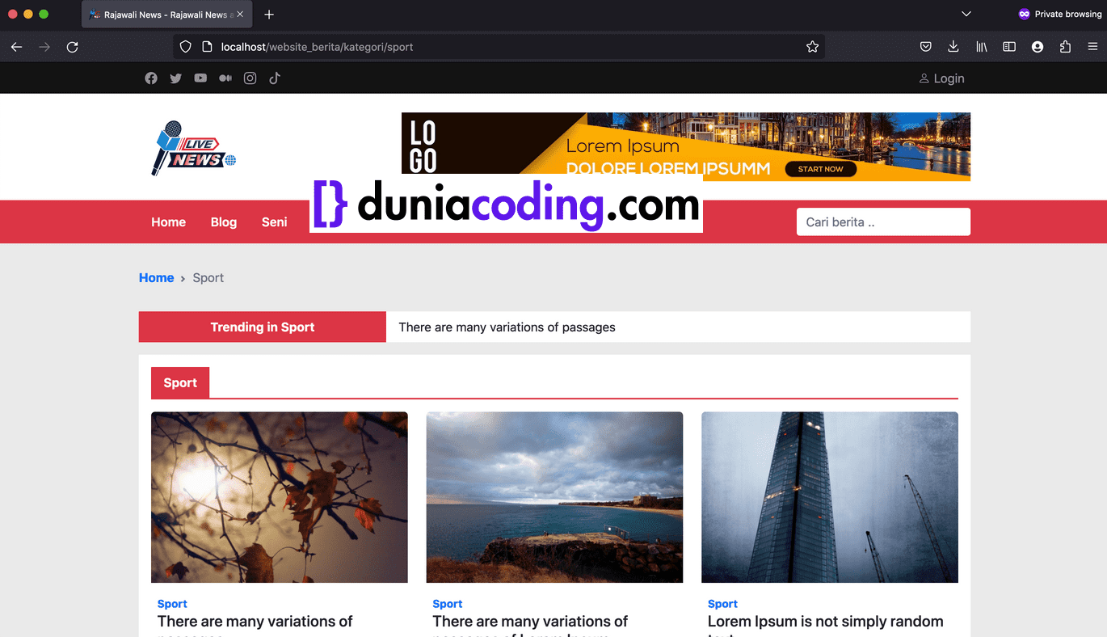The image size is (1107, 637).
Task: Open the Medium icon in the header
Action: click(x=225, y=78)
